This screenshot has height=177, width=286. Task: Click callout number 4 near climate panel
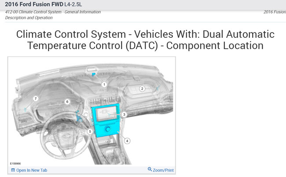pos(127,141)
